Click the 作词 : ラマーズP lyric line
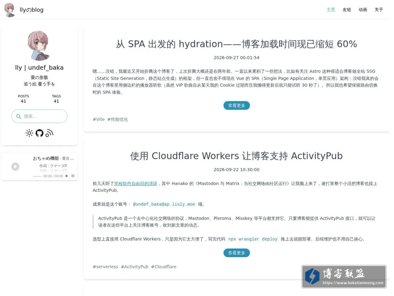This screenshot has width=394, height=296. [53, 166]
